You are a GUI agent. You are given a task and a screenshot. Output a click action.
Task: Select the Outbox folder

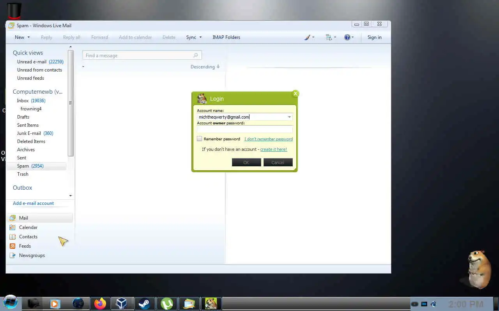[x=22, y=188]
